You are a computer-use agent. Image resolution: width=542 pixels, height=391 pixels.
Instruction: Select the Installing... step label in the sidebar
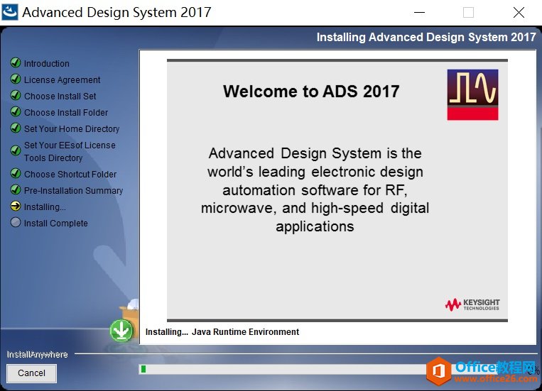45,207
